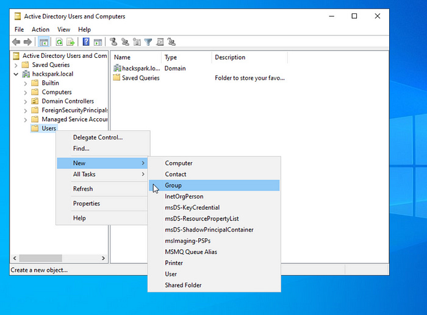Expand the Saved Queries tree node
This screenshot has width=427, height=315.
(16, 65)
